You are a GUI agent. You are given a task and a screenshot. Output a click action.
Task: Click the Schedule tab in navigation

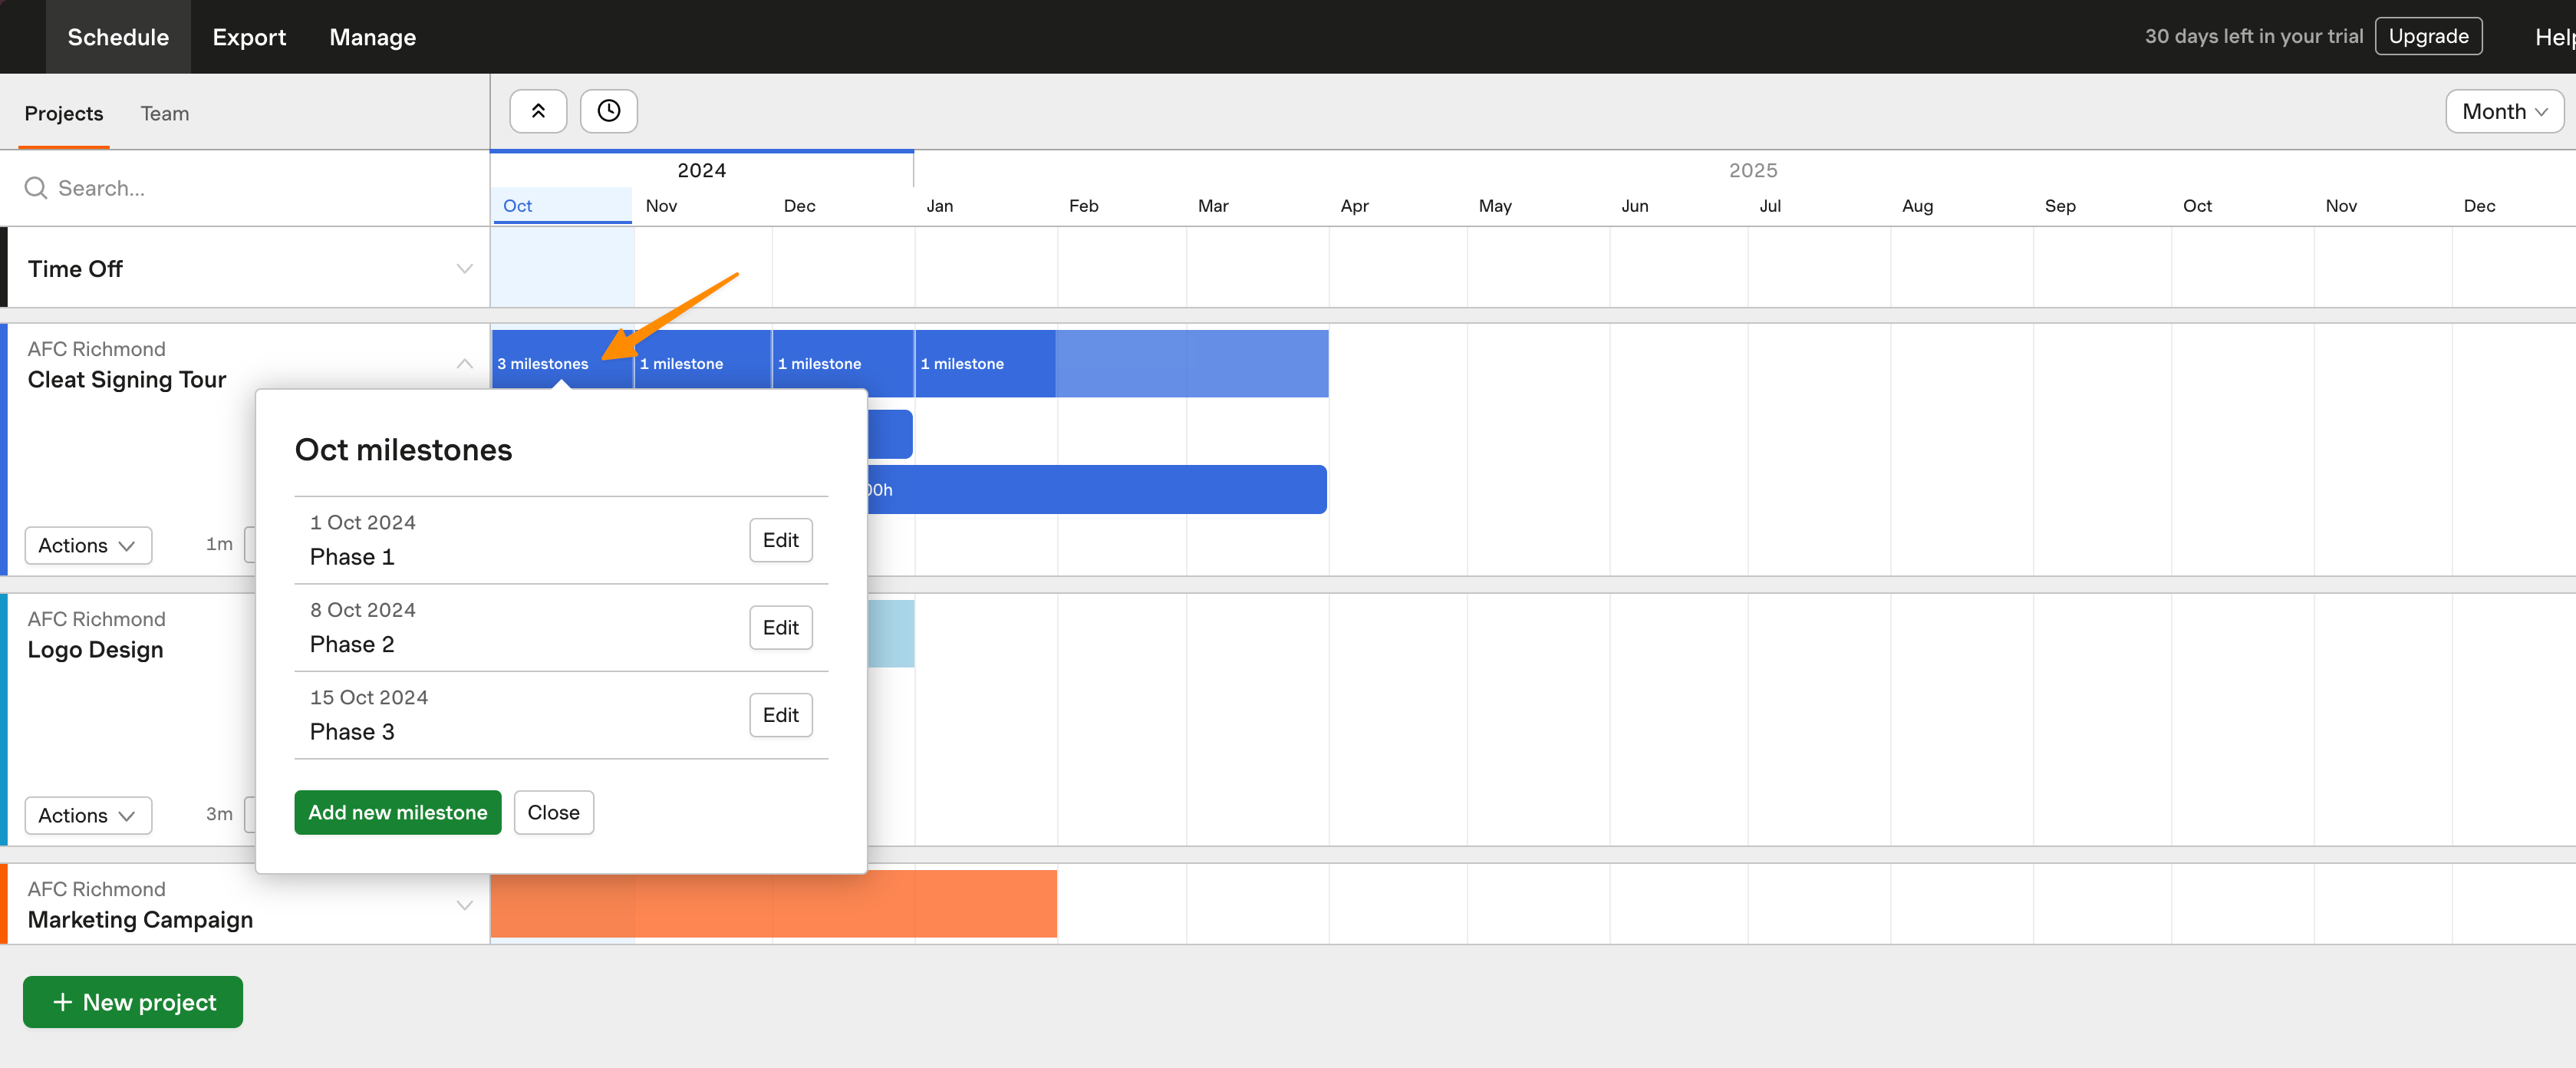click(117, 36)
